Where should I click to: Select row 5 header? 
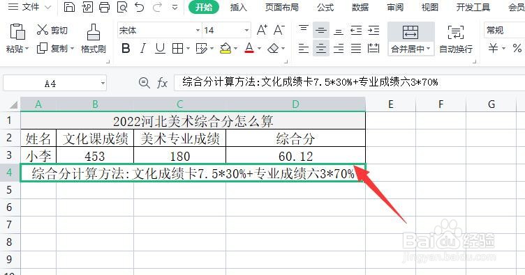coord(10,190)
